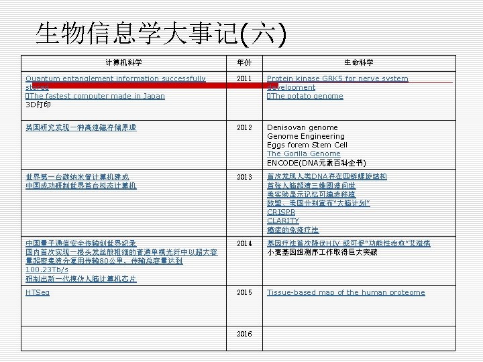Viewport: 483px width, 362px height.
Task: Open the 'CRISPR' link
Action: click(x=281, y=212)
